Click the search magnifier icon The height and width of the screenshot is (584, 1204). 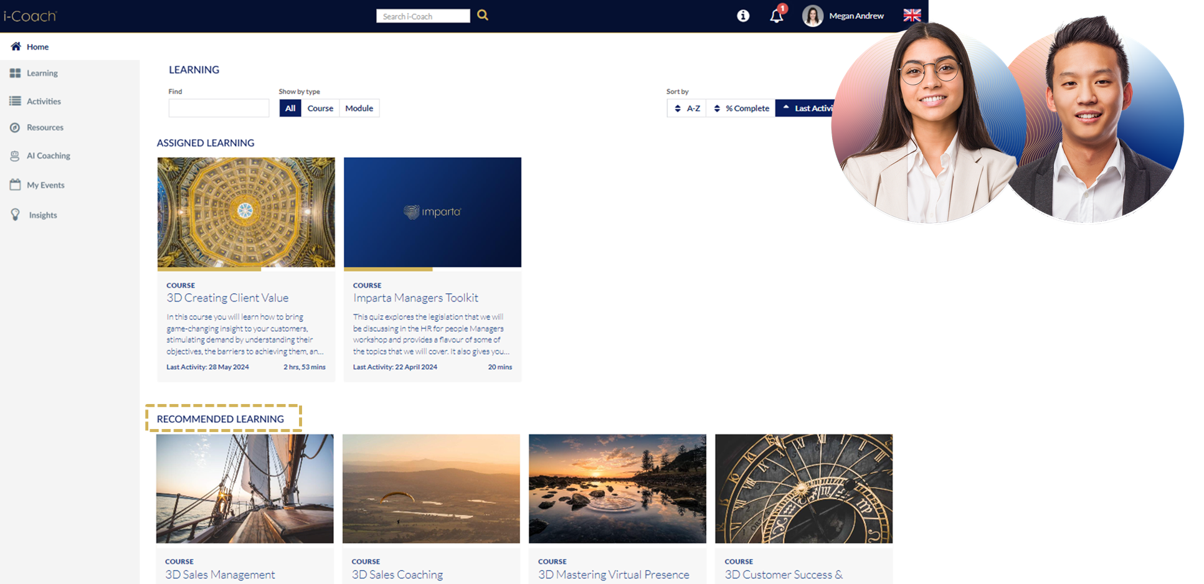click(x=483, y=16)
